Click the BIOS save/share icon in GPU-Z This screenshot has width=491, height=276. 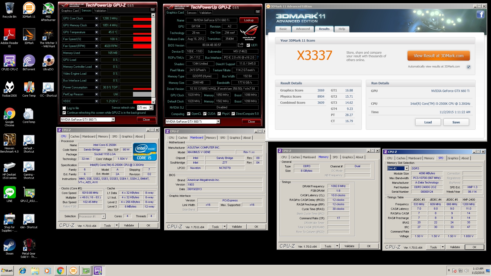[x=241, y=45]
